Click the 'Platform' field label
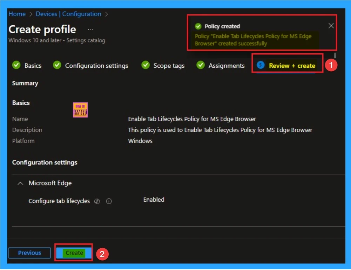351x270 pixels. pyautogui.click(x=23, y=141)
